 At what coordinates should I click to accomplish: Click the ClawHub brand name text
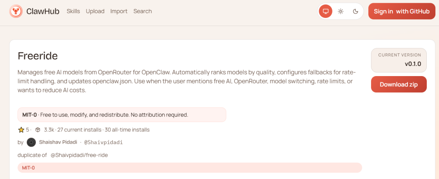tap(43, 11)
